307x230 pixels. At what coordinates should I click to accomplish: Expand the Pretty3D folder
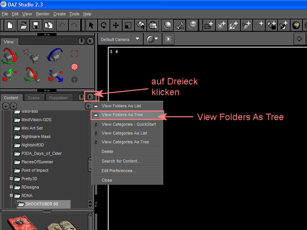12,179
